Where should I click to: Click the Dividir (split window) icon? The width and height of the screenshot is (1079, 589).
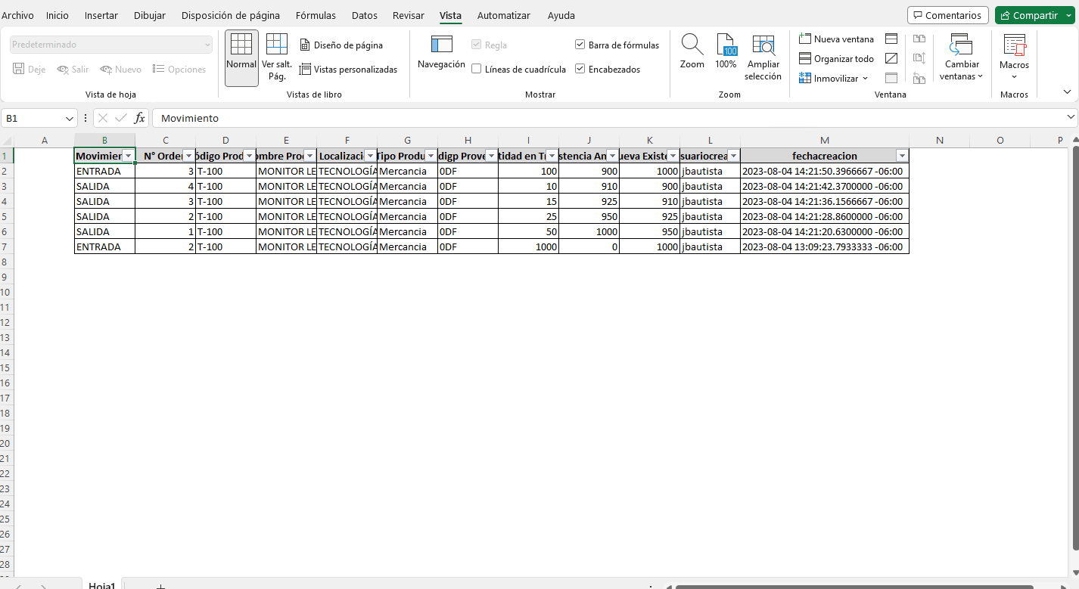tap(891, 39)
